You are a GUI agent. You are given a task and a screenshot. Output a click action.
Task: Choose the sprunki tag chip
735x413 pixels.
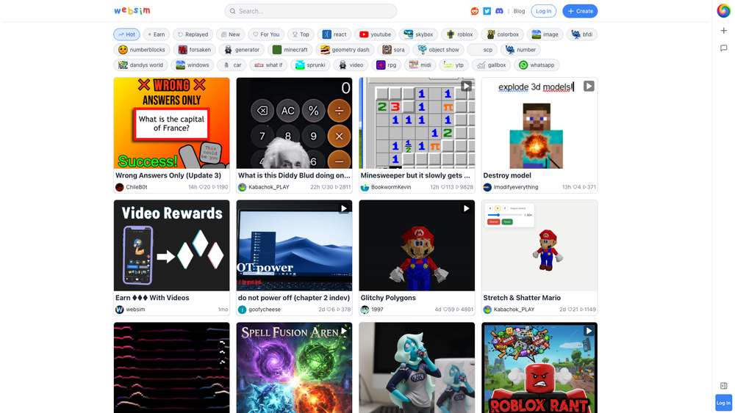tap(310, 65)
